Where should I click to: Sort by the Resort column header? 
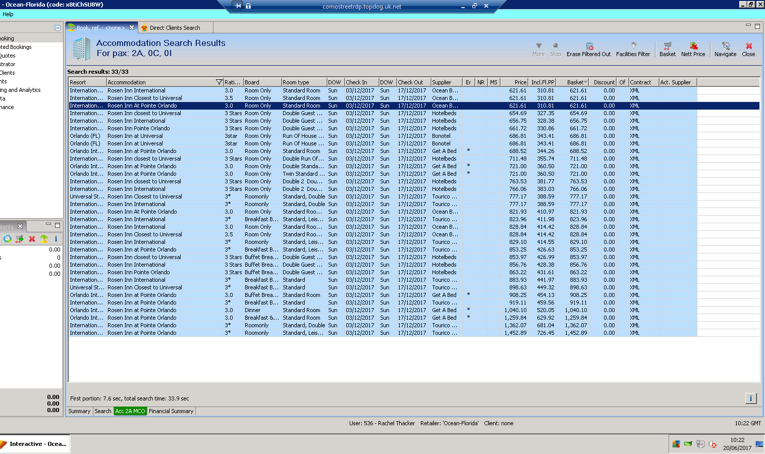87,82
